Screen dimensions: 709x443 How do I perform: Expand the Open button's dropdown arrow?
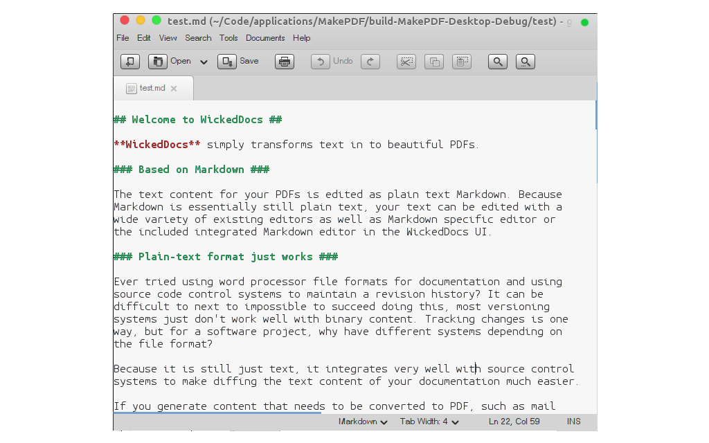tap(204, 62)
